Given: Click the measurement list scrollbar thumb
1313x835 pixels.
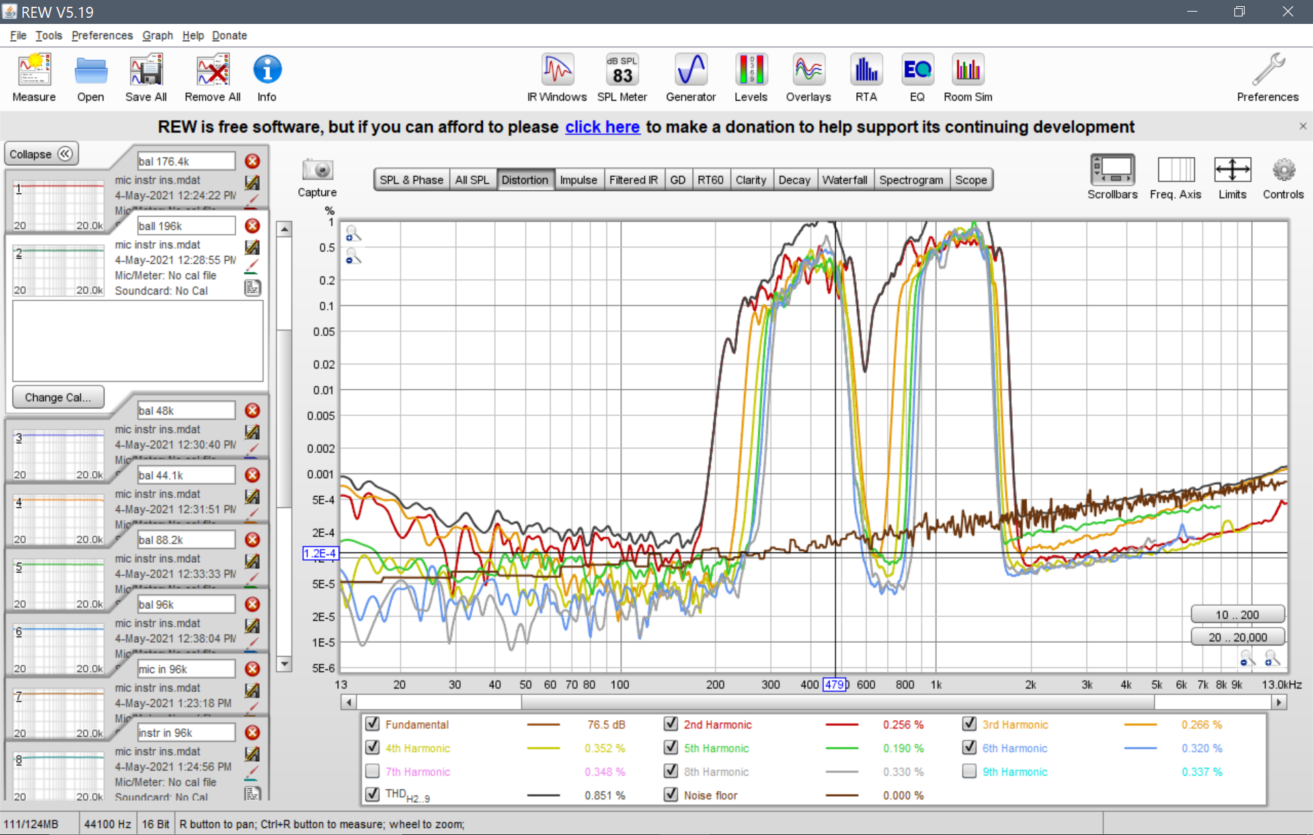Looking at the screenshot, I should click(x=284, y=419).
